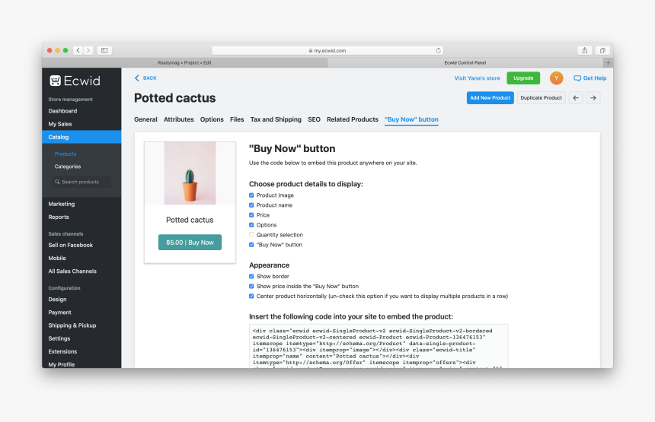Open the Visit Yana's store link
This screenshot has width=655, height=422.
[478, 78]
